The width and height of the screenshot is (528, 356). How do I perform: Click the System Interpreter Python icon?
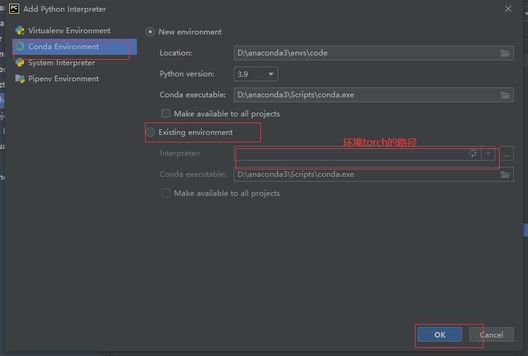pos(20,63)
